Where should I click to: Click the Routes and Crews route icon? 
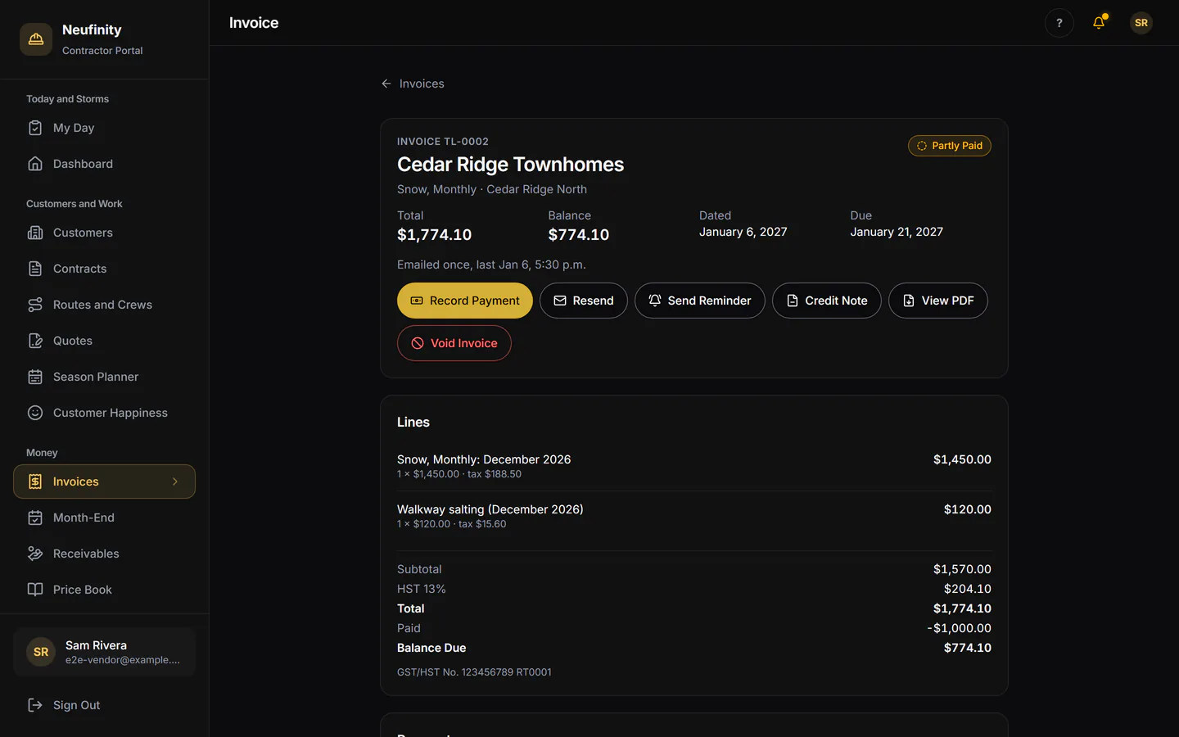point(35,305)
